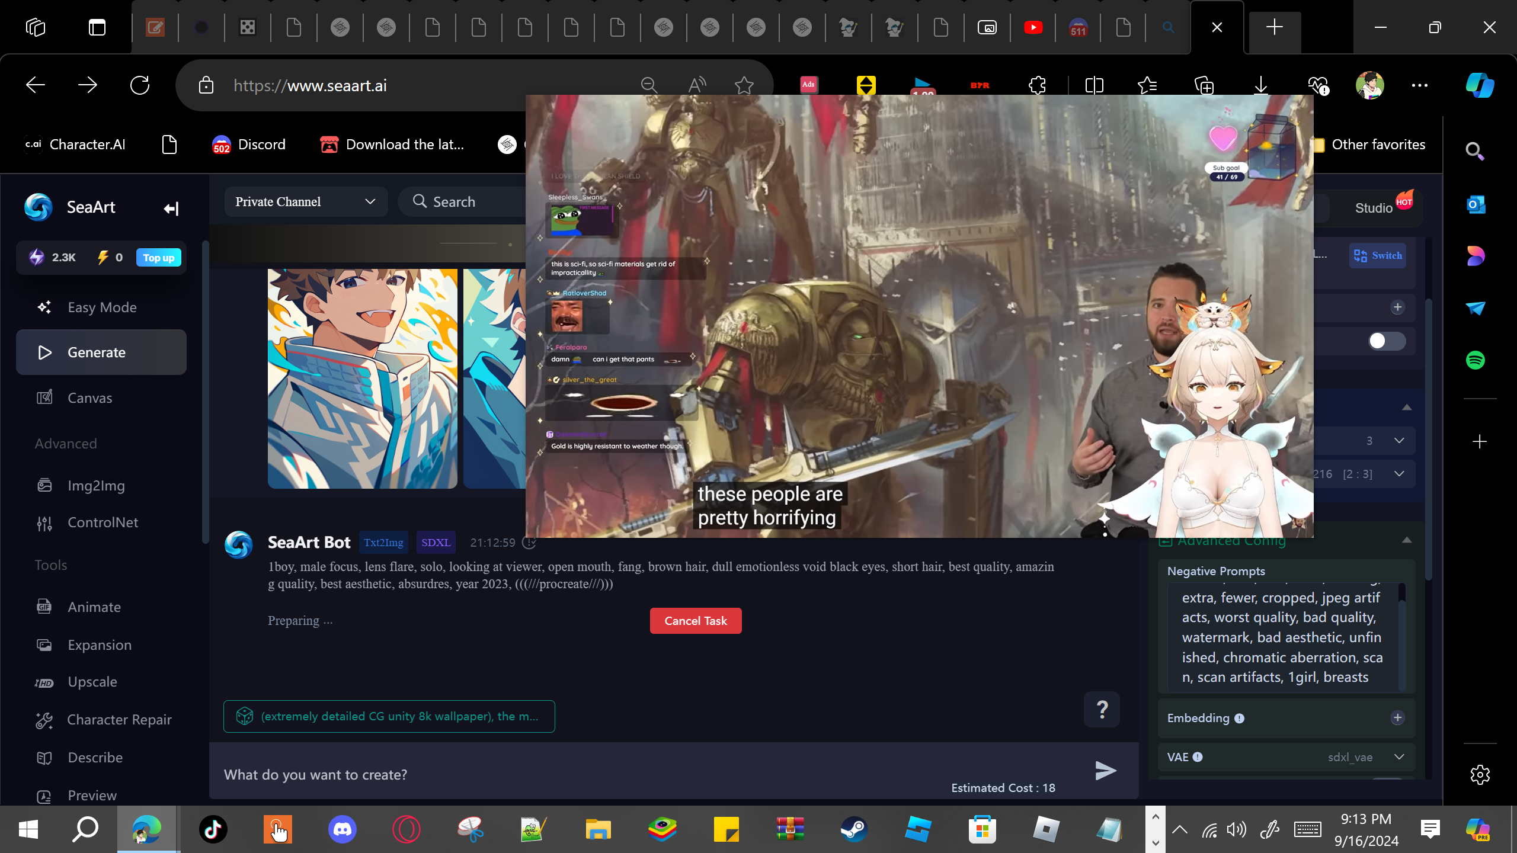Click the Switch model button
1517x853 pixels.
[x=1378, y=256]
